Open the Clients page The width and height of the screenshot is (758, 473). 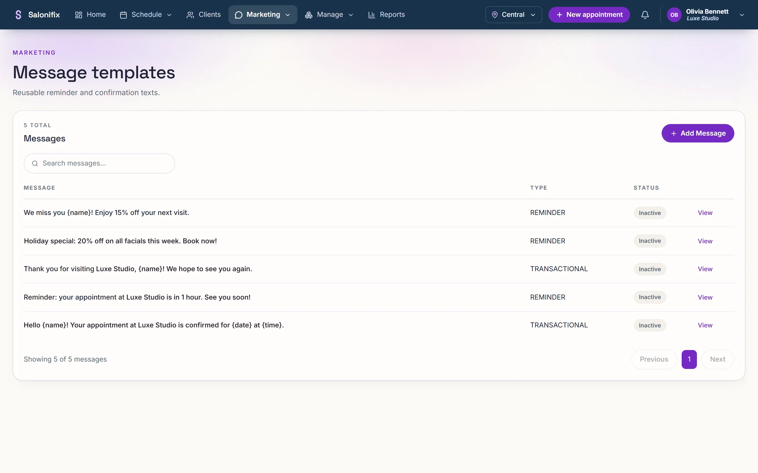203,15
